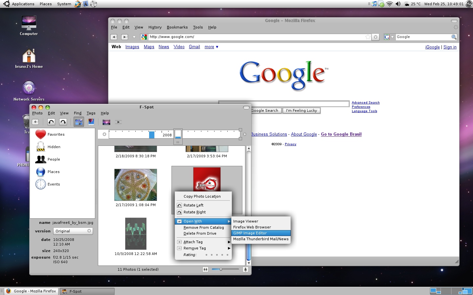Click the zoom-in large thumbnail icon
The image size is (473, 295).
(245, 269)
